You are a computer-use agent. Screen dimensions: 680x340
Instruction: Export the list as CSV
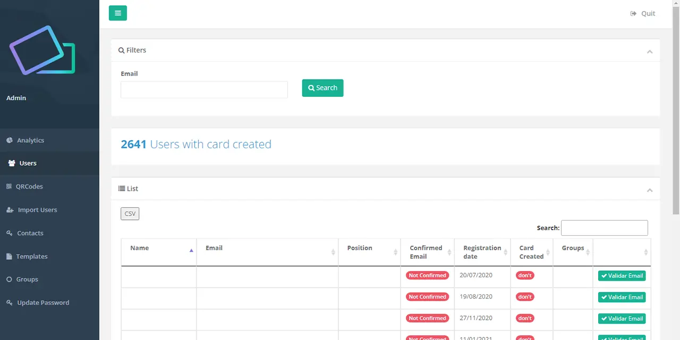click(130, 214)
